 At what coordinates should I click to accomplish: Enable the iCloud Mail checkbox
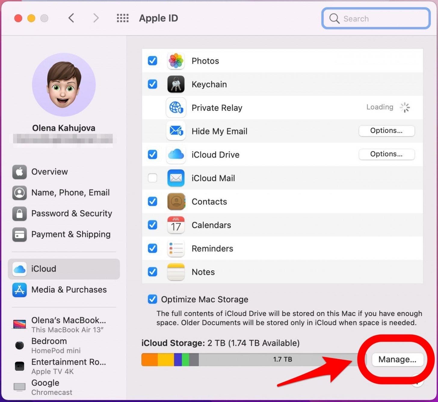153,178
